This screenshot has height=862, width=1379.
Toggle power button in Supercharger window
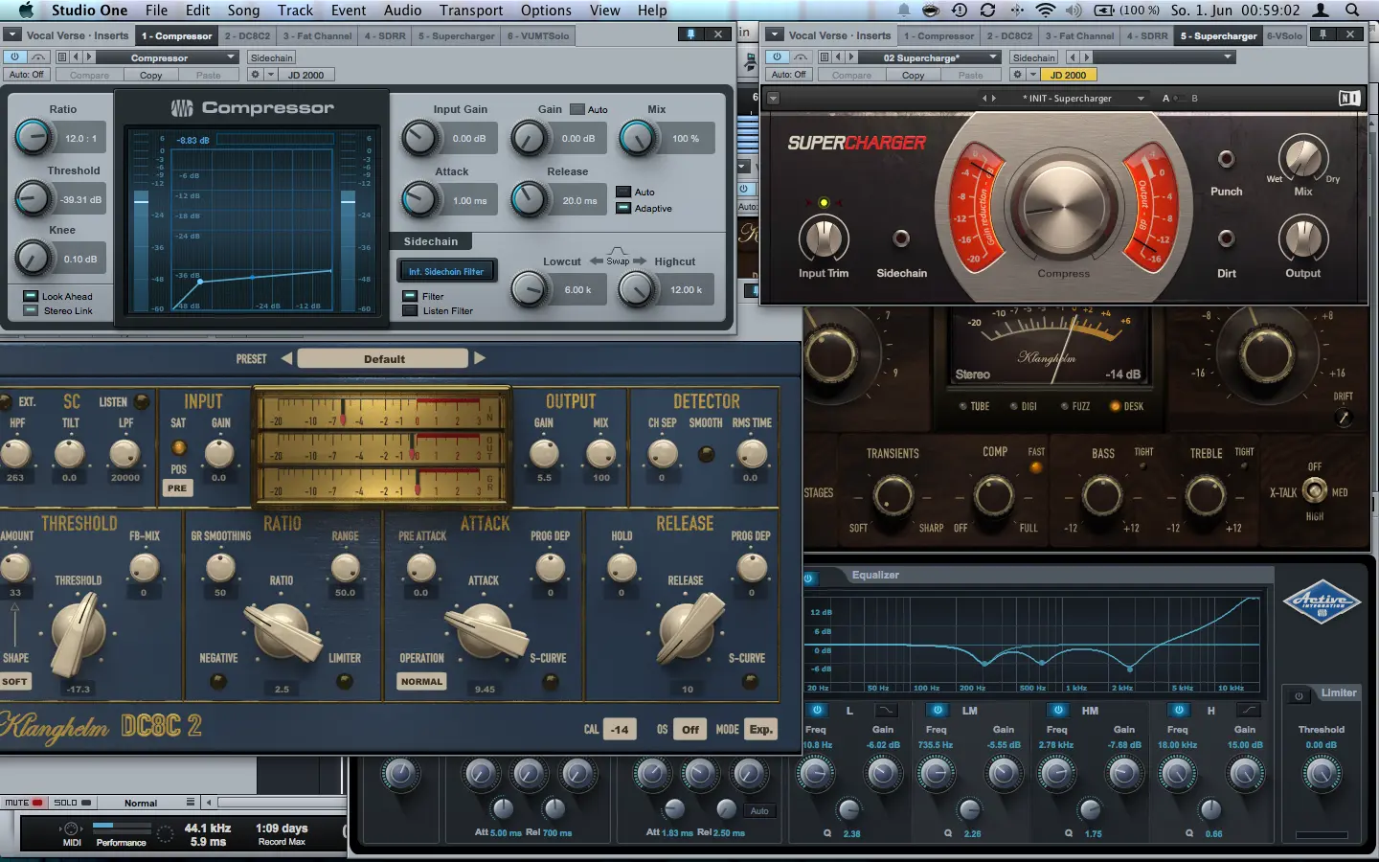click(777, 57)
